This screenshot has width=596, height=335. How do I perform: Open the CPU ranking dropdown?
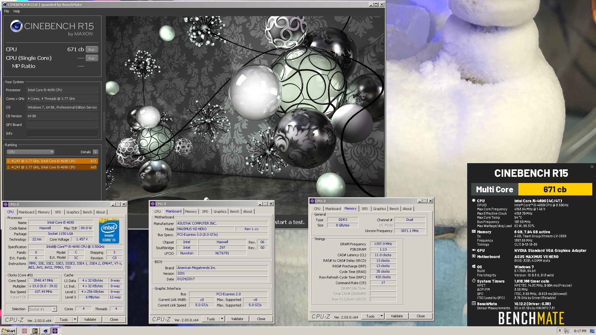pos(30,152)
